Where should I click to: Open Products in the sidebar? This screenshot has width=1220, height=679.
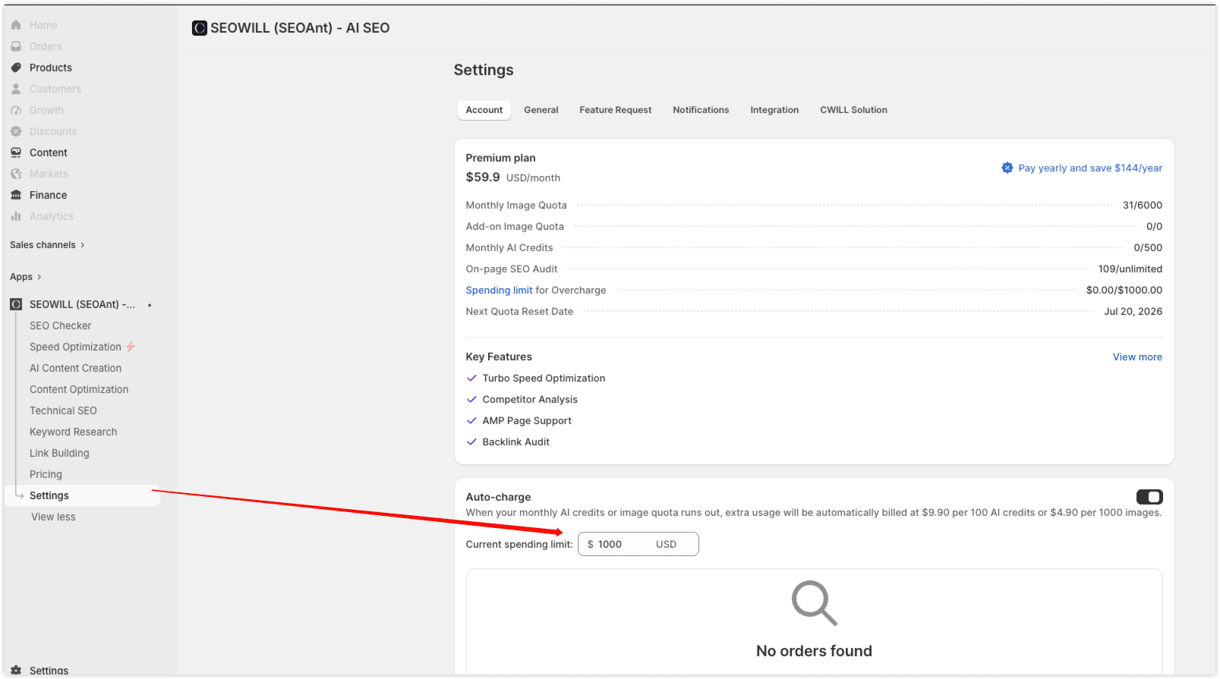pyautogui.click(x=51, y=68)
